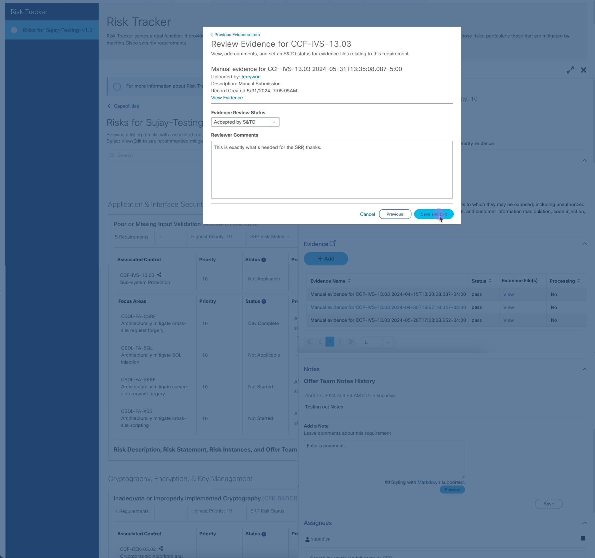Click the info icon in the information banner
This screenshot has width=595, height=558.
pos(117,87)
